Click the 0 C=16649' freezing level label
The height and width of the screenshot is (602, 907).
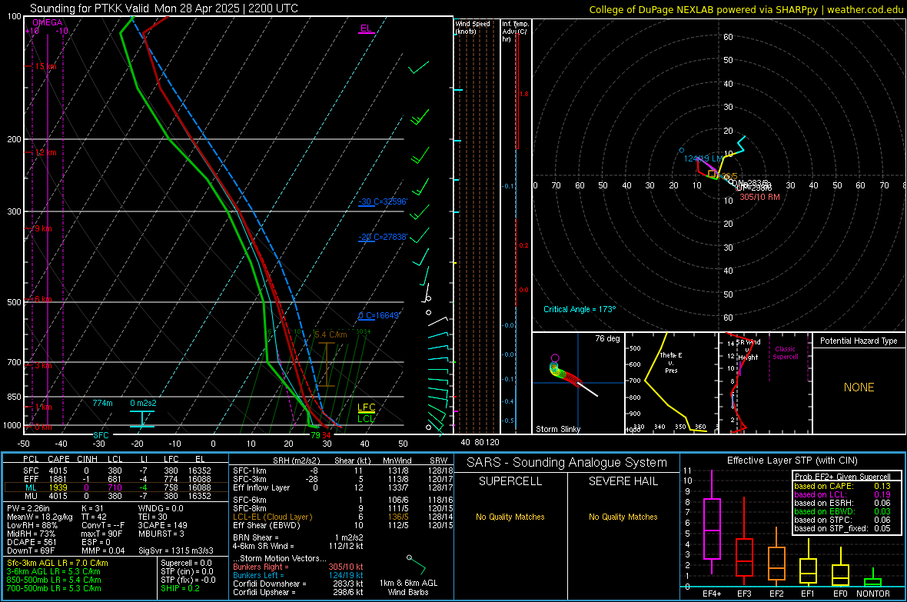point(379,315)
